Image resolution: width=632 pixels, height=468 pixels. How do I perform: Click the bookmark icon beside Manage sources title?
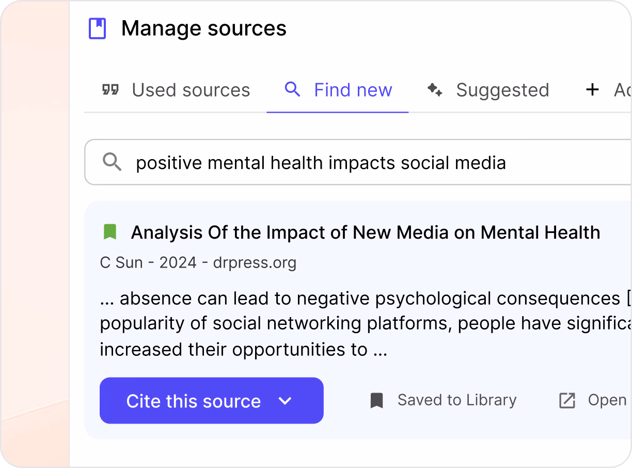pos(97,28)
